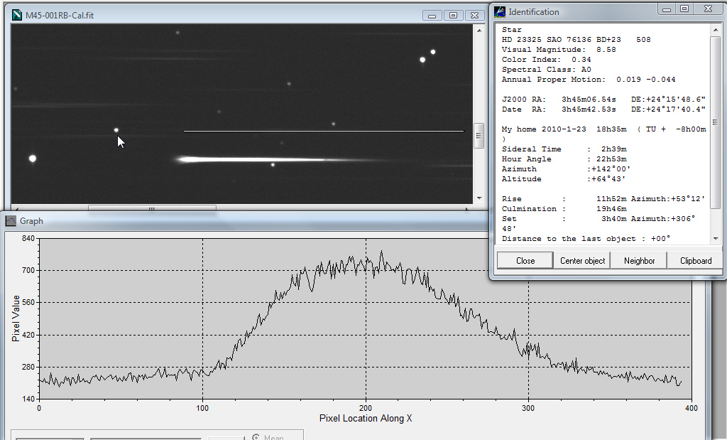
Task: Maximize the Identification window
Action: point(684,9)
